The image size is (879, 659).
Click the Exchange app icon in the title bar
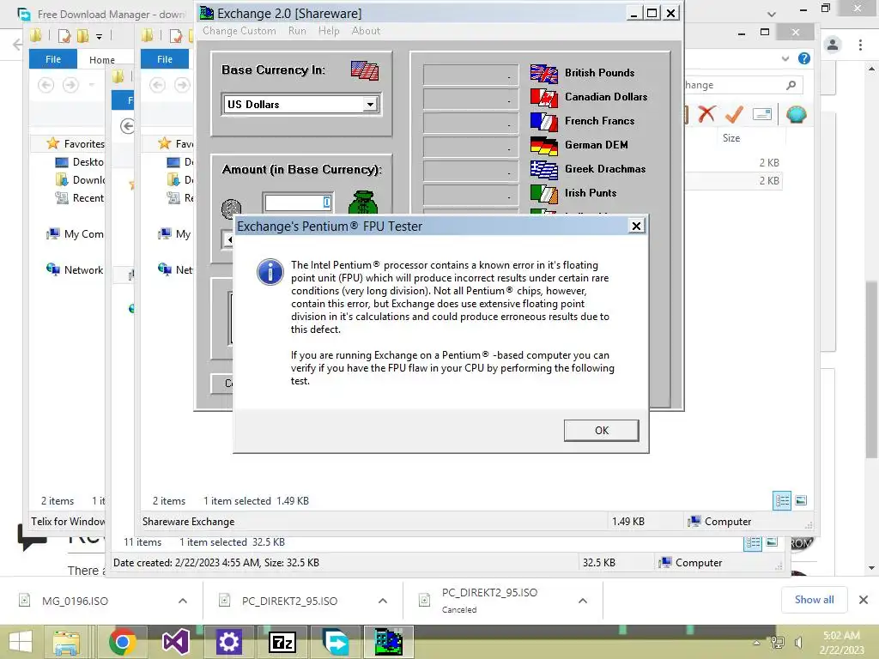coord(207,13)
